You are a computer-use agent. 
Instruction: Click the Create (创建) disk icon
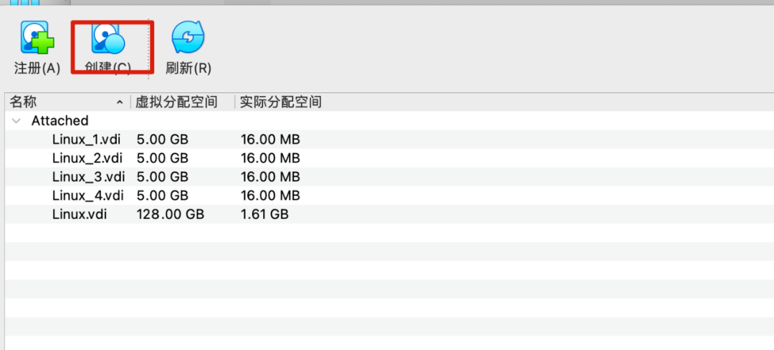(108, 38)
